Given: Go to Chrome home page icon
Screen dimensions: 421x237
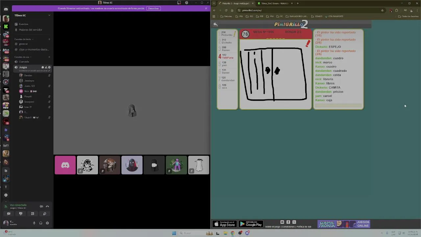Looking at the screenshot, I should [232, 10].
